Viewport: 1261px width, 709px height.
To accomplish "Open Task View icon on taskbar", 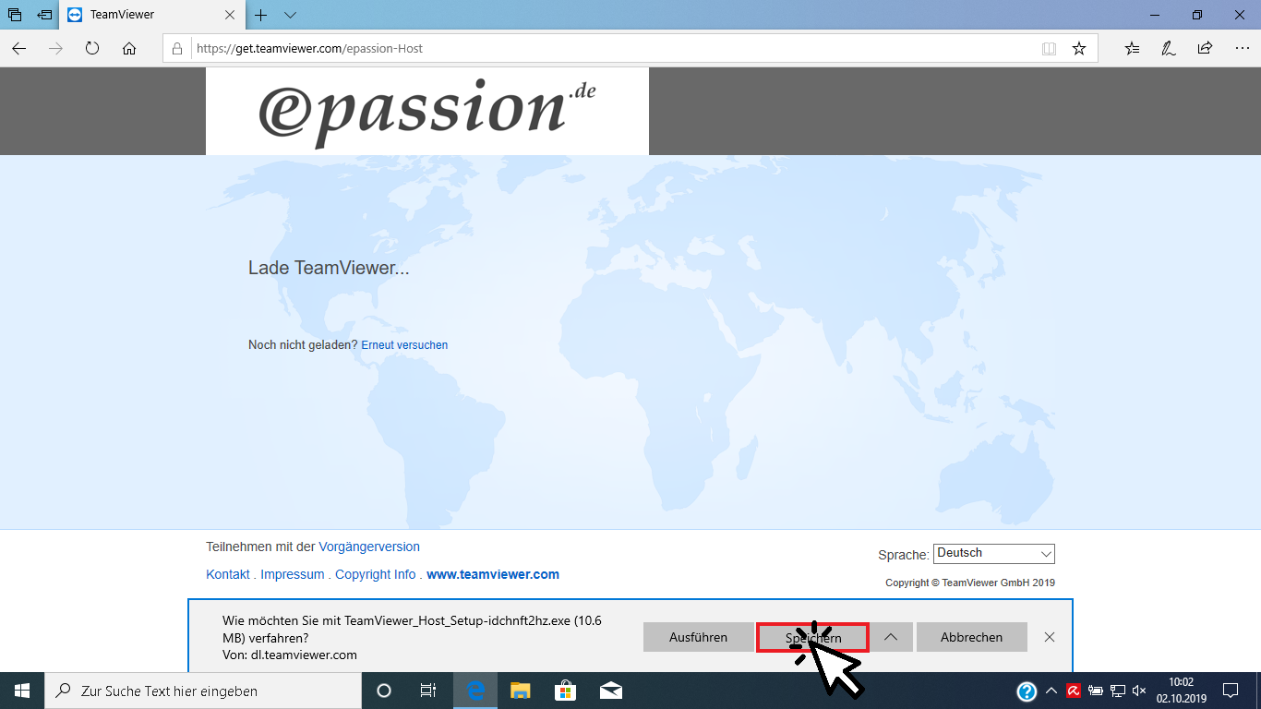I will (428, 691).
